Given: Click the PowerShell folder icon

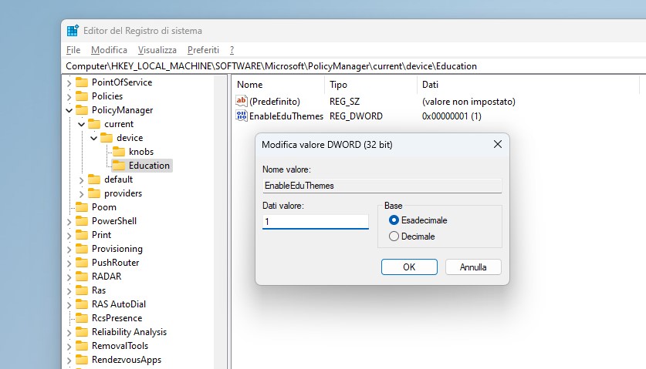Looking at the screenshot, I should tap(82, 221).
